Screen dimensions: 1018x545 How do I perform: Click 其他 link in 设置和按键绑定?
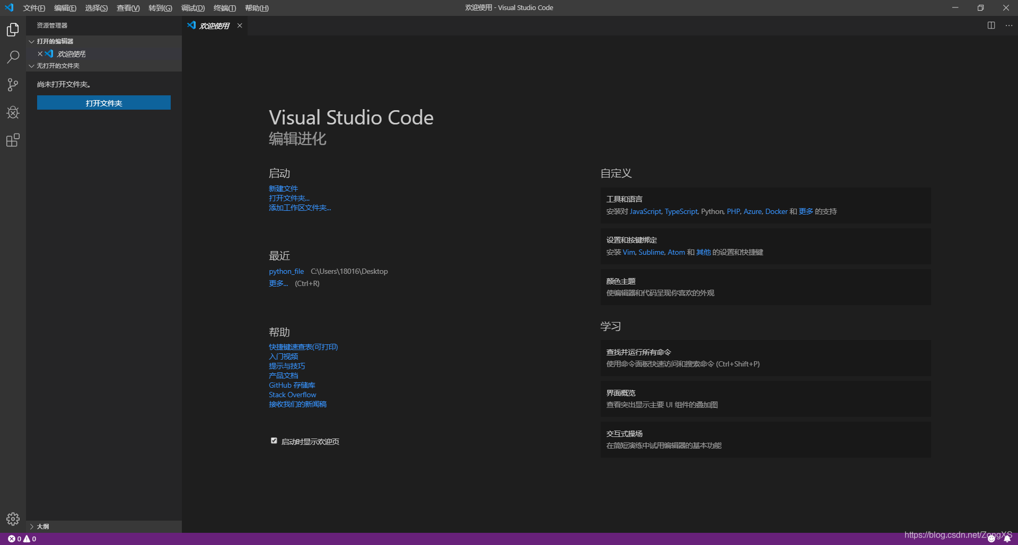(x=703, y=252)
